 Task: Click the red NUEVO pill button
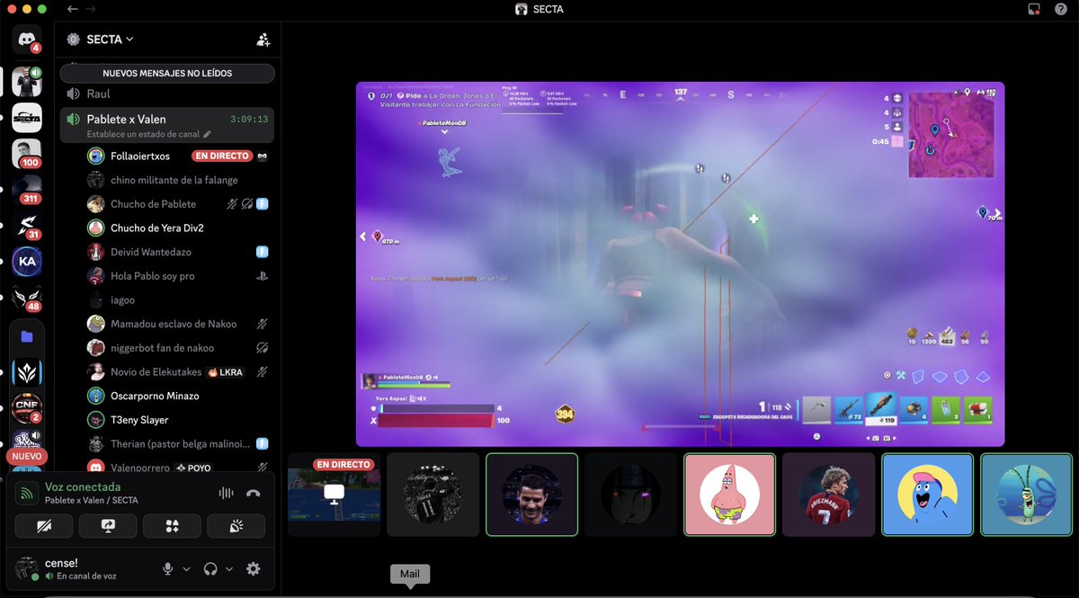pos(27,457)
